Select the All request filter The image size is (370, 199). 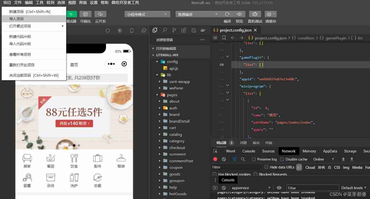[x=299, y=167]
